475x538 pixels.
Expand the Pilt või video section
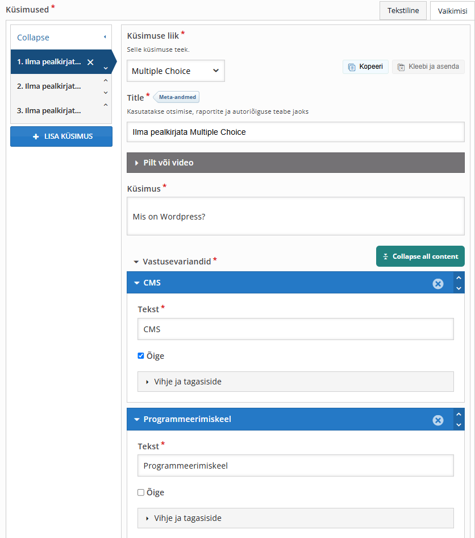(295, 163)
